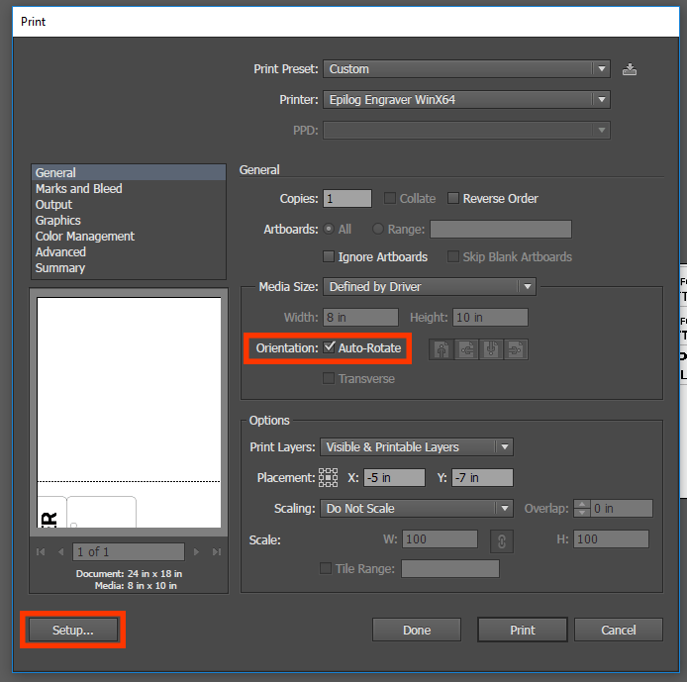Select portrait down orientation icon

490,349
